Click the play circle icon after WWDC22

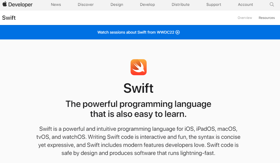(x=178, y=32)
